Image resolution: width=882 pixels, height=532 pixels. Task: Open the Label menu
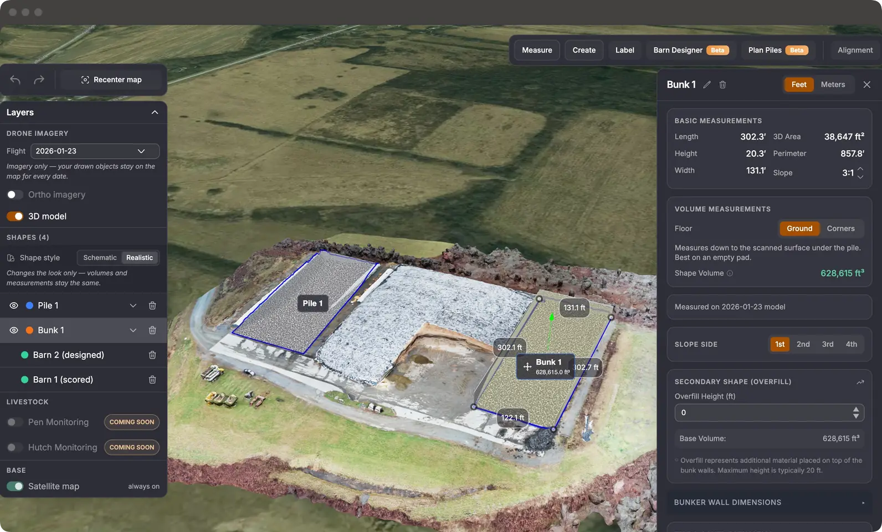624,50
